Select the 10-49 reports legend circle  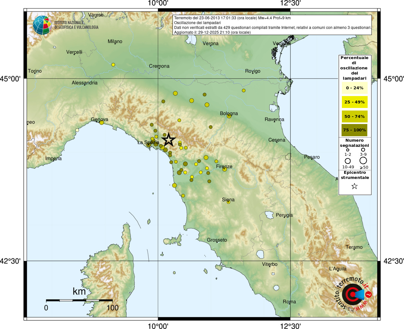point(348,161)
